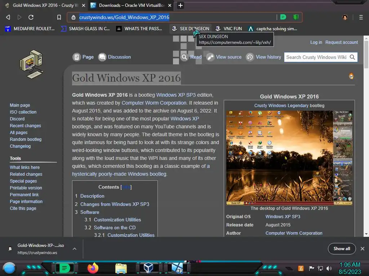
Task: Open What links here tool
Action: tap(25, 167)
